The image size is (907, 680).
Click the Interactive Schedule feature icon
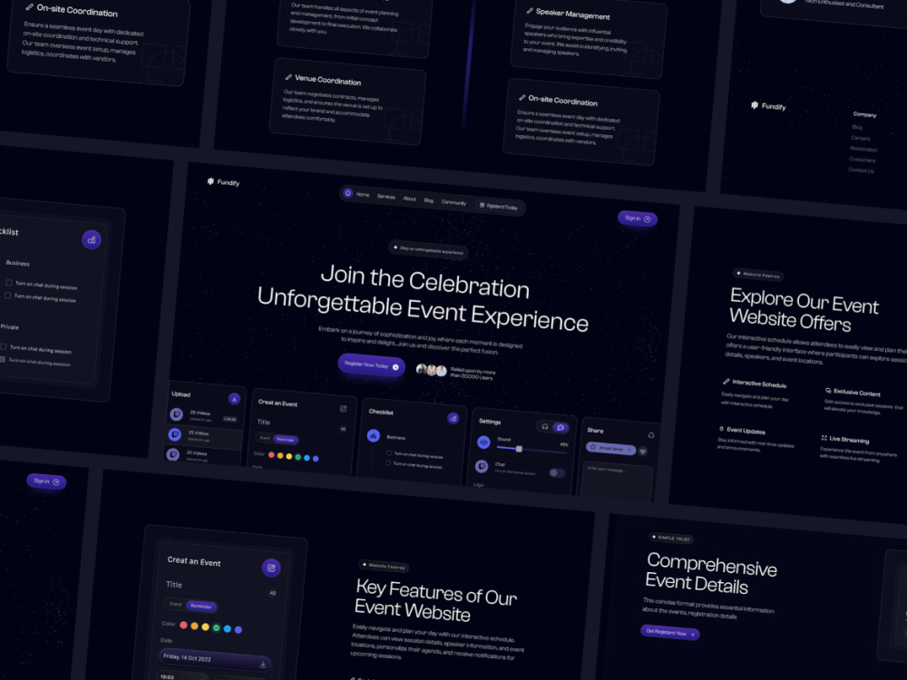pyautogui.click(x=726, y=381)
